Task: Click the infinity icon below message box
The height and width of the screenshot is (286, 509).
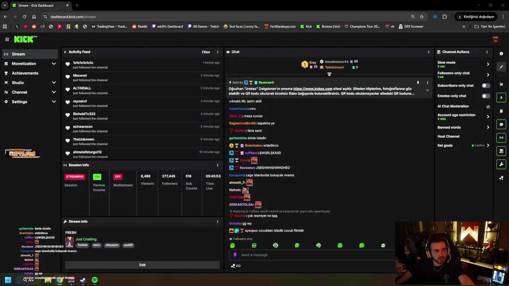Action: point(238,266)
